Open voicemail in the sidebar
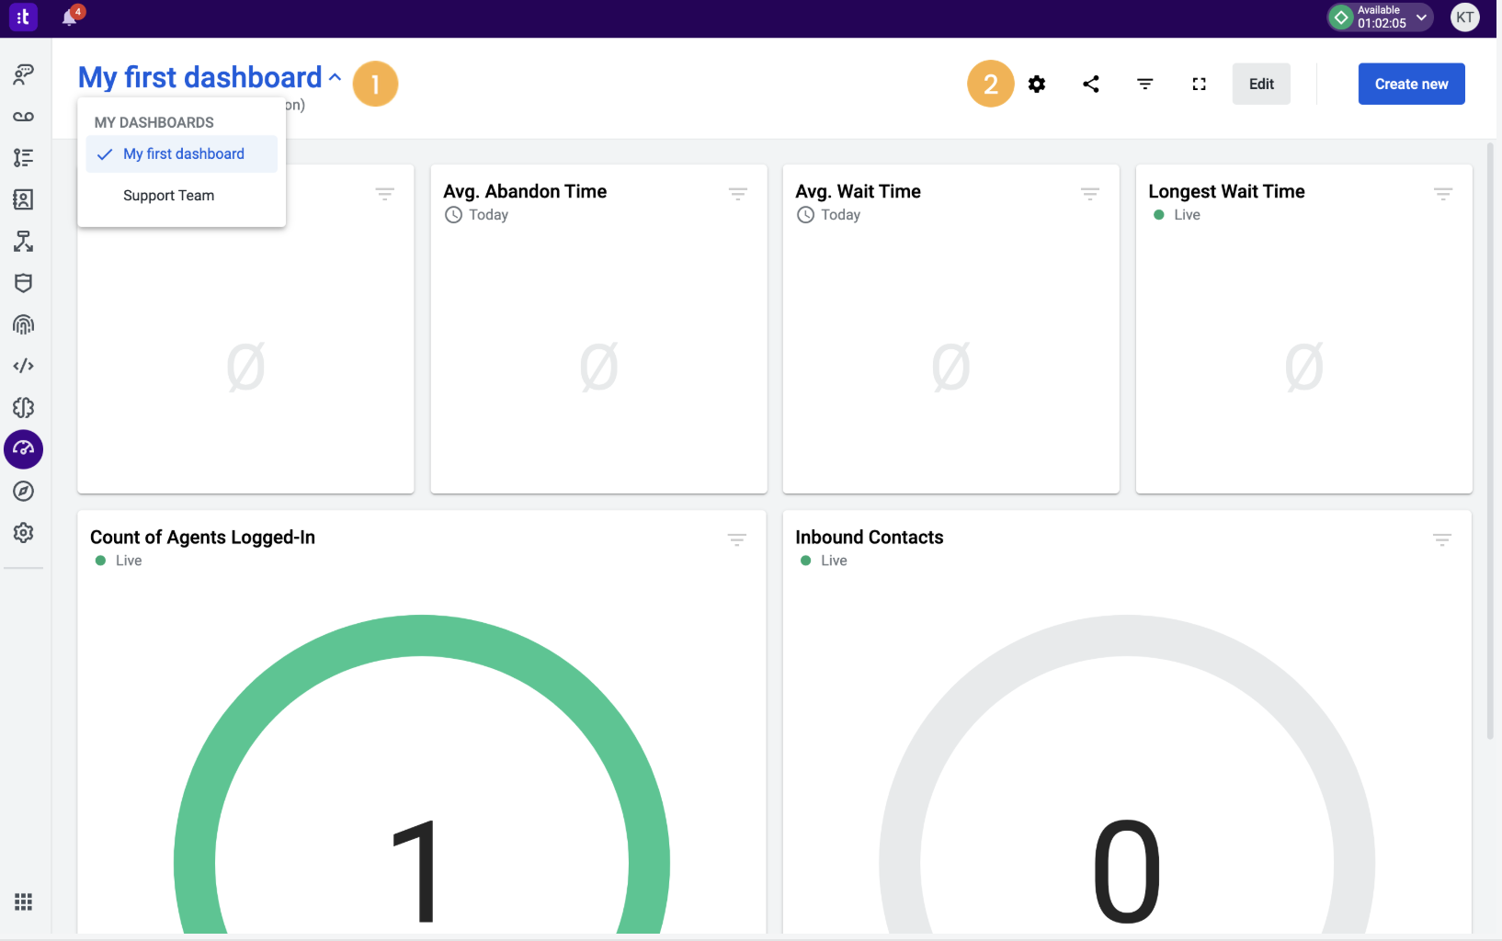Viewport: 1502px width, 941px height. (x=24, y=117)
